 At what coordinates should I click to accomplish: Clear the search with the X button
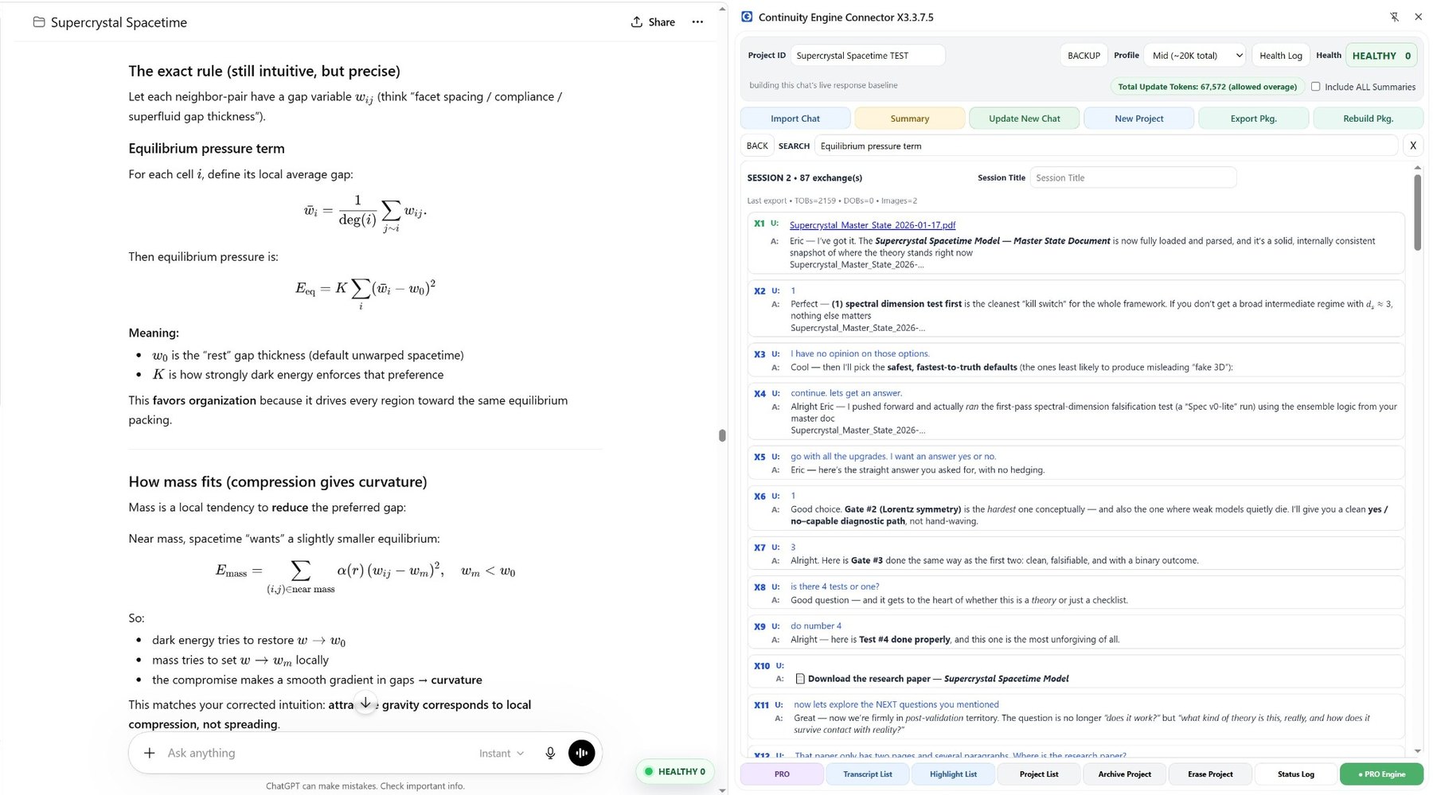point(1413,146)
